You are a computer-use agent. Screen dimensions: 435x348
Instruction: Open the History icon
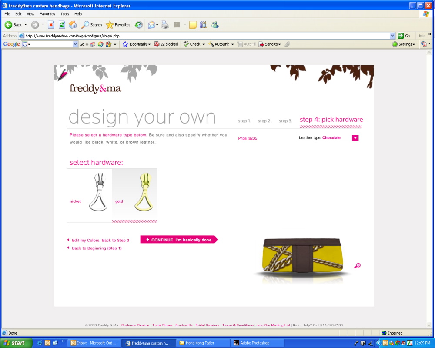(138, 25)
